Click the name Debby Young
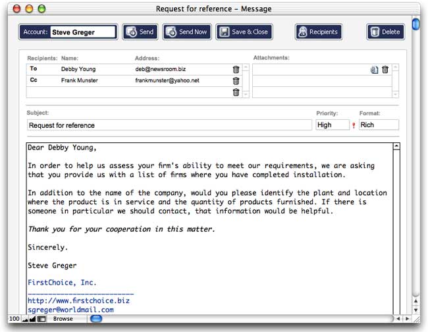 click(x=78, y=69)
